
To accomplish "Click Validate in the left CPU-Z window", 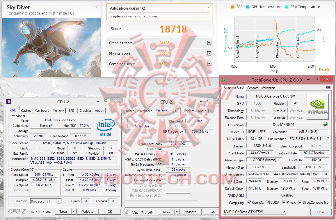I will (88, 212).
